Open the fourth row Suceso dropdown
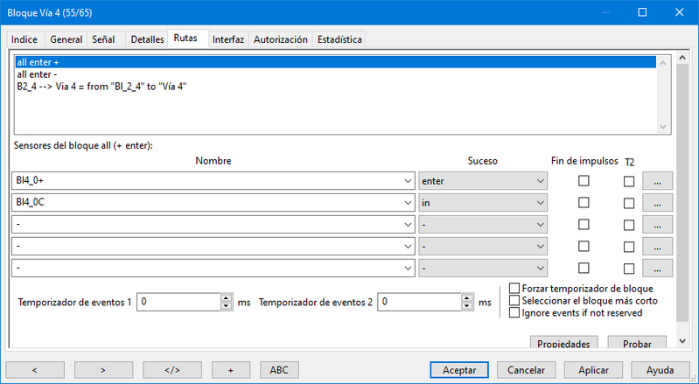The height and width of the screenshot is (384, 699). click(x=483, y=247)
